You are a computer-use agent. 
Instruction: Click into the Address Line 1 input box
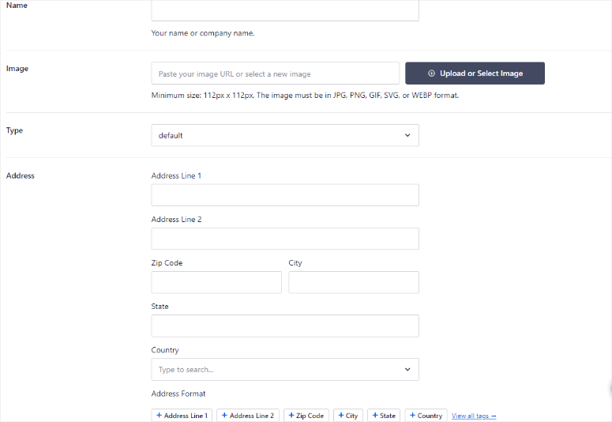point(284,195)
